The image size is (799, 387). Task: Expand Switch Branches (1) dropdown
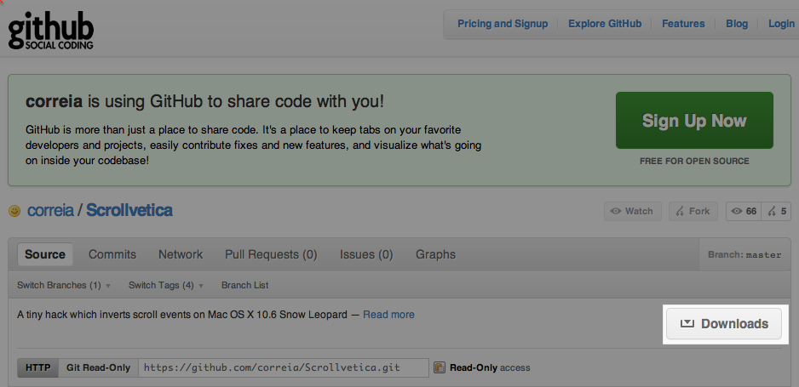64,285
